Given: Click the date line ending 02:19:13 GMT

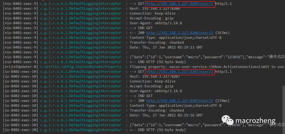Looking at the screenshot, I should [166, 47].
